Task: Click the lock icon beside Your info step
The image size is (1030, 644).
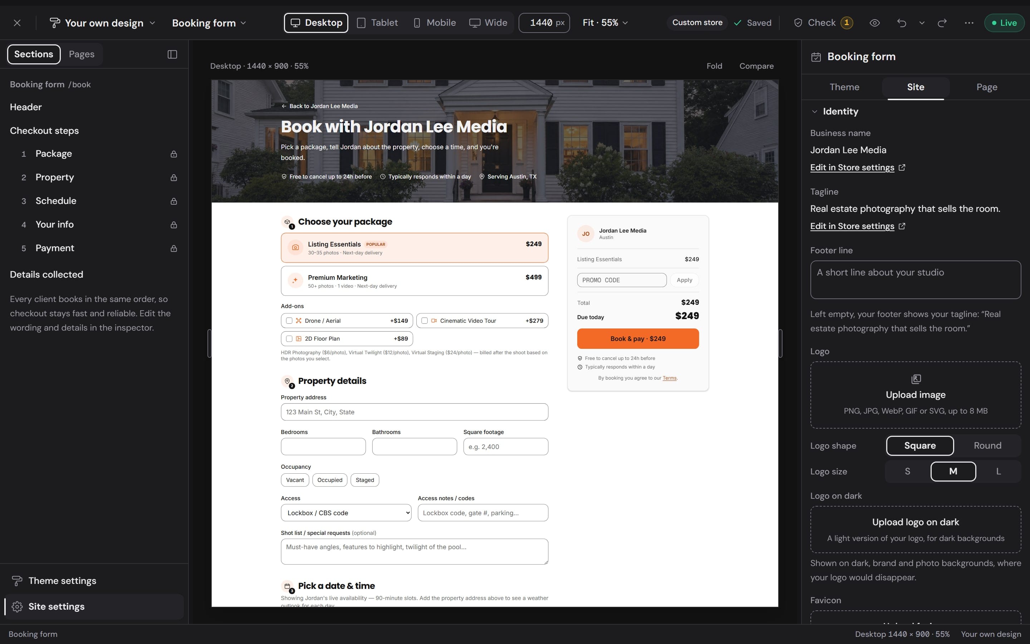Action: tap(174, 225)
